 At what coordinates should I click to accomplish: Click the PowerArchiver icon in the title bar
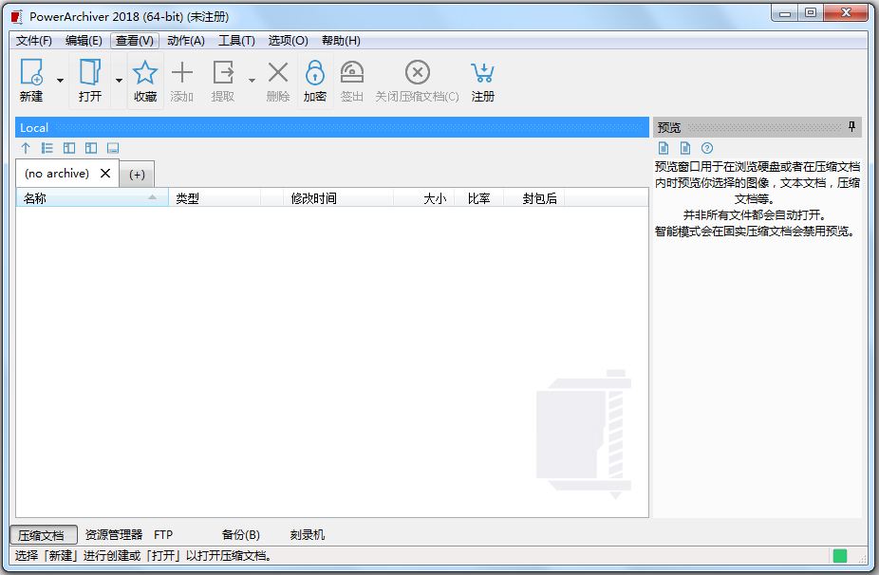tap(17, 17)
